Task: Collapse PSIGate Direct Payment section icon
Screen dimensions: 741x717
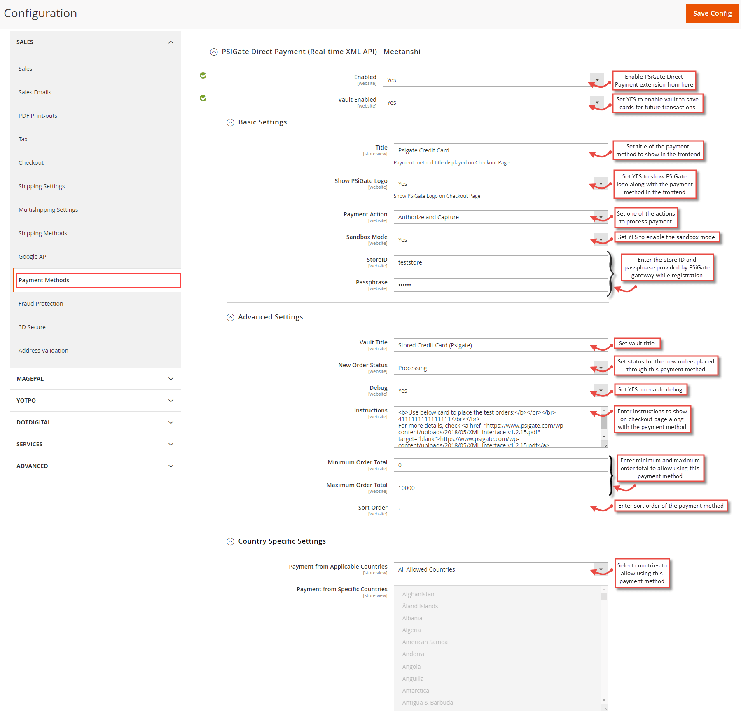Action: pyautogui.click(x=214, y=52)
